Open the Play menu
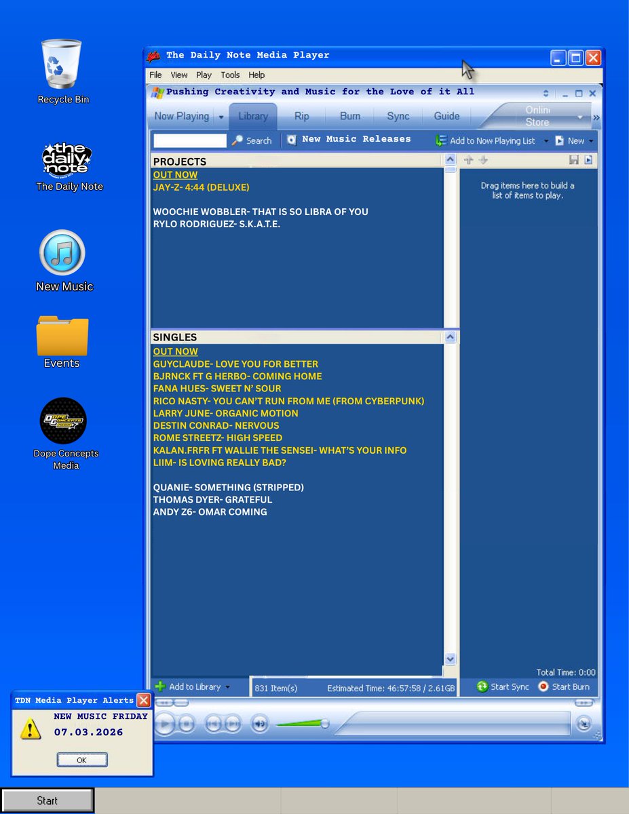Viewport: 629px width, 814px height. tap(204, 75)
